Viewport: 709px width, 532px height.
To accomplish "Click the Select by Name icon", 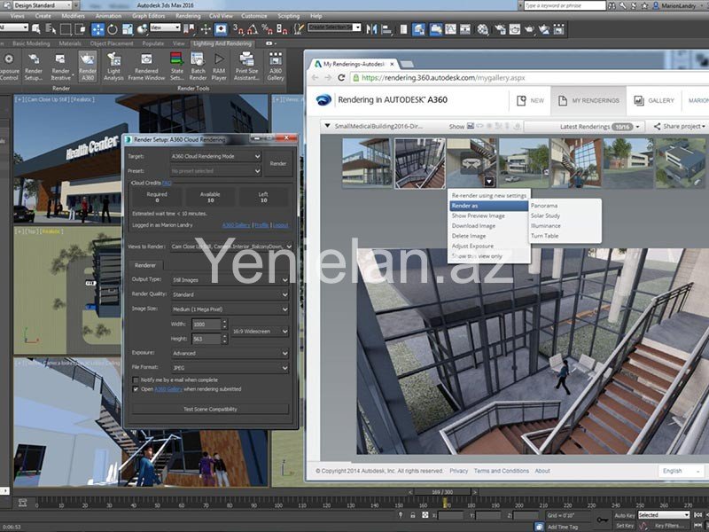I will (x=51, y=29).
